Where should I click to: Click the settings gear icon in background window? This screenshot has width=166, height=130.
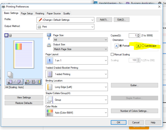tap(160, 3)
